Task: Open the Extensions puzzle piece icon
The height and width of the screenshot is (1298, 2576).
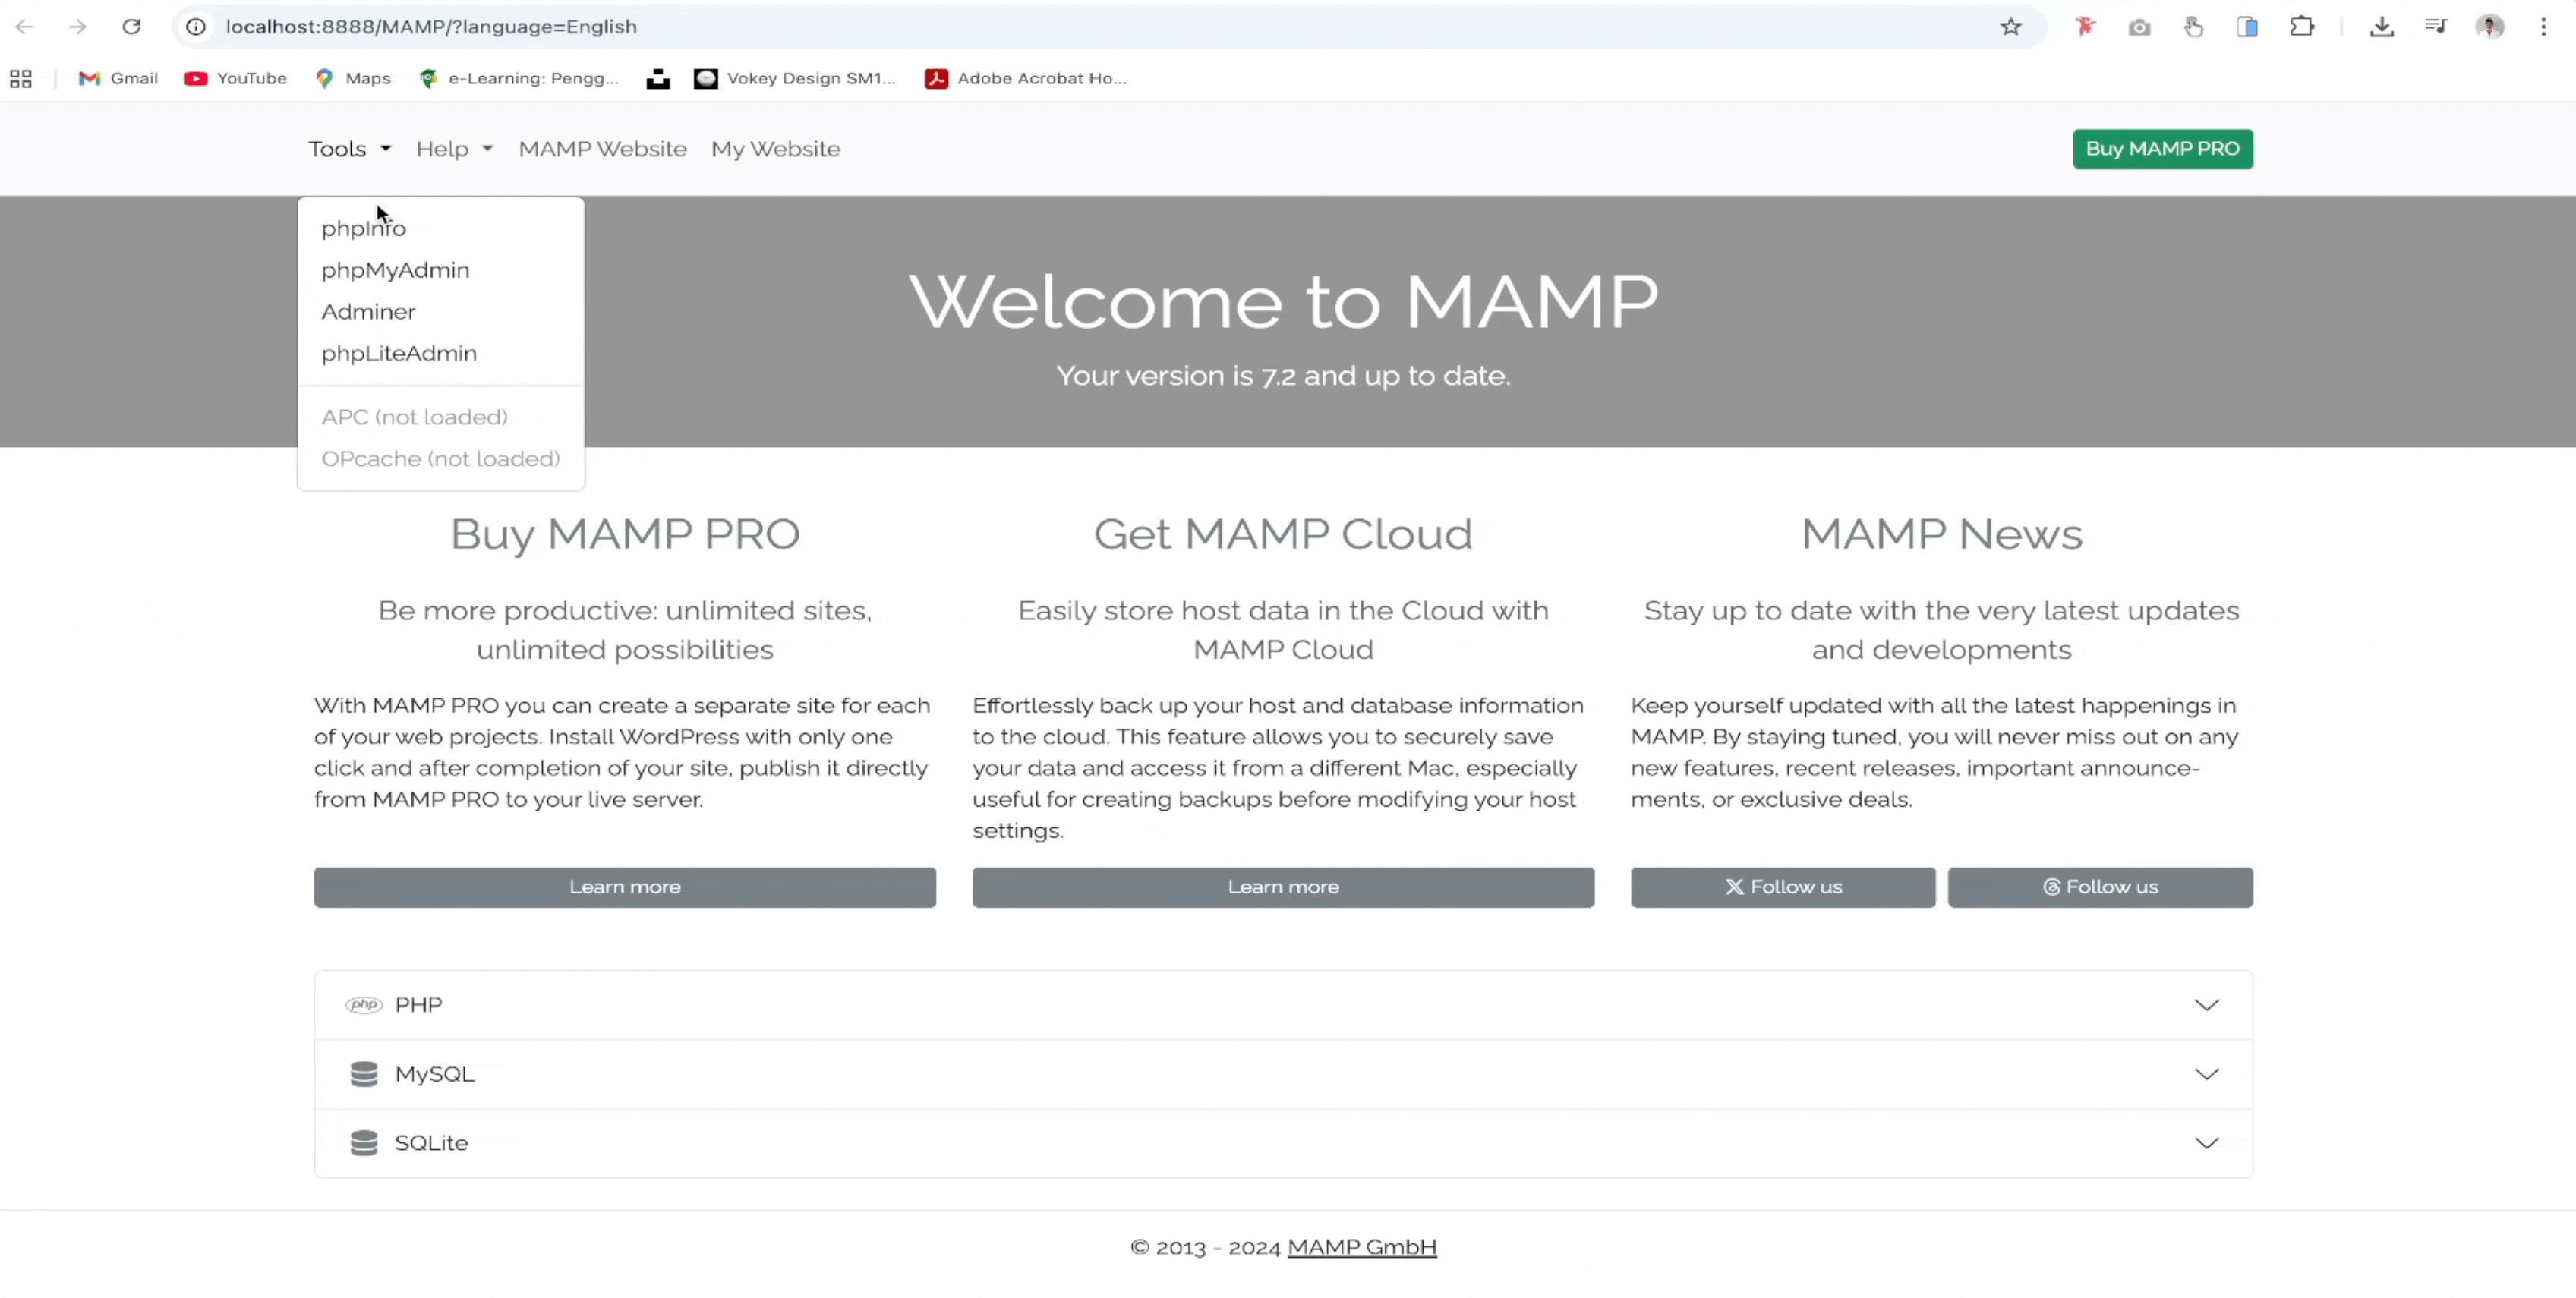Action: (2302, 27)
